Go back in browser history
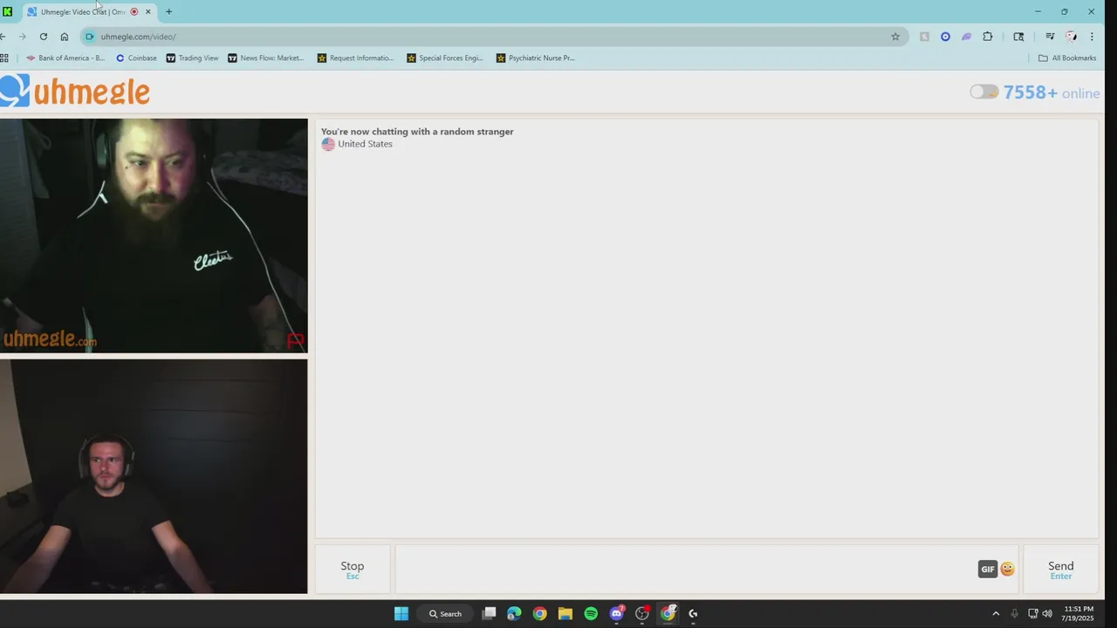Viewport: 1117px width, 628px height. point(3,37)
